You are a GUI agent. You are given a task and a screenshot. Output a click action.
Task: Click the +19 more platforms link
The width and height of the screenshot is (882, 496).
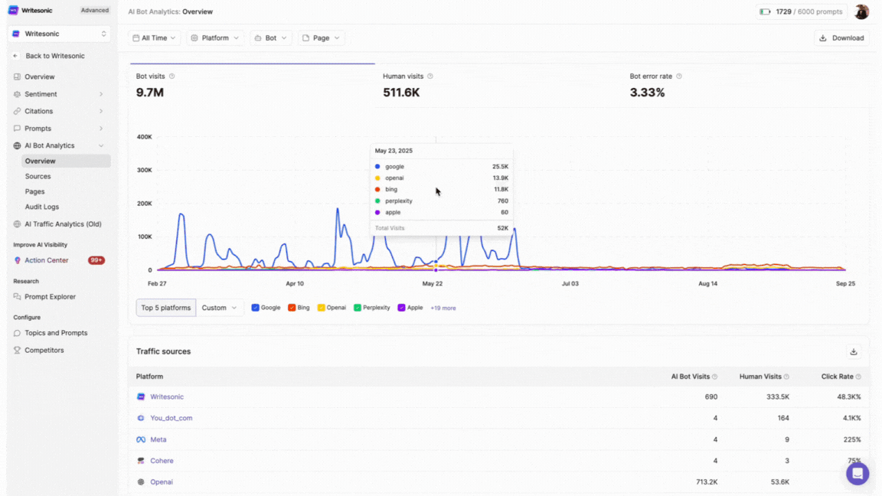click(x=443, y=308)
